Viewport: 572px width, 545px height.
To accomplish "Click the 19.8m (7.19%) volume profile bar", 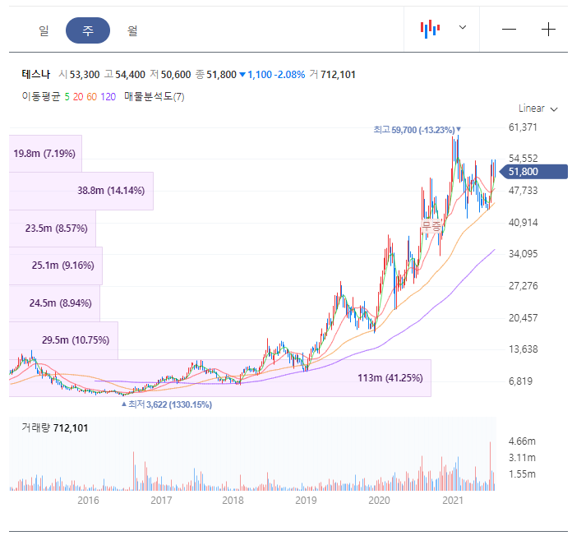I will coord(45,154).
